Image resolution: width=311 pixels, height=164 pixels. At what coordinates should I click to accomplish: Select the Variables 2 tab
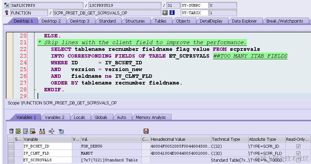click(55, 117)
